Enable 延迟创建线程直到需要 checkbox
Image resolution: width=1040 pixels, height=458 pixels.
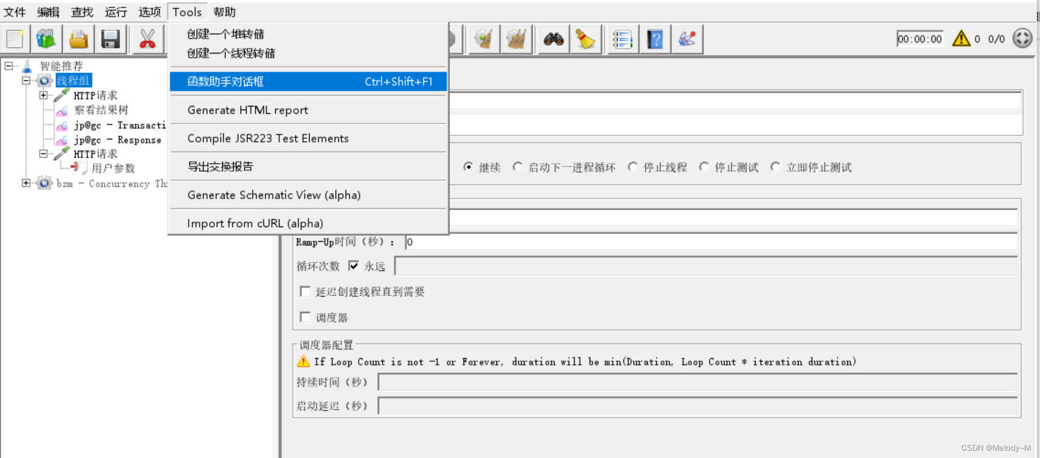(x=305, y=291)
